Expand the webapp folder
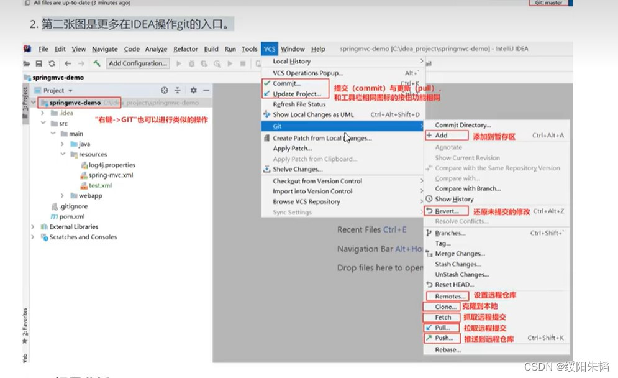This screenshot has width=618, height=378. (62, 196)
